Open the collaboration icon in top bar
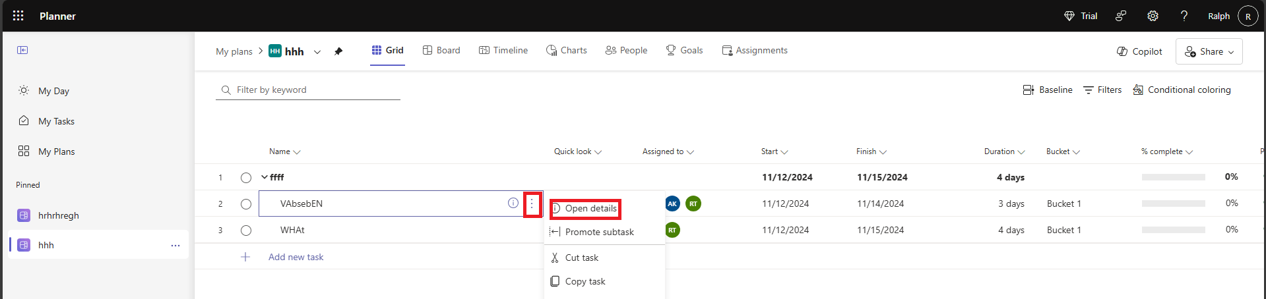 1121,16
